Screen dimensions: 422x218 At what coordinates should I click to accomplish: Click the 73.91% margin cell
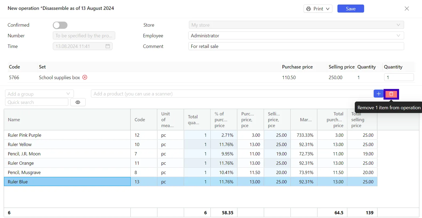click(304, 172)
